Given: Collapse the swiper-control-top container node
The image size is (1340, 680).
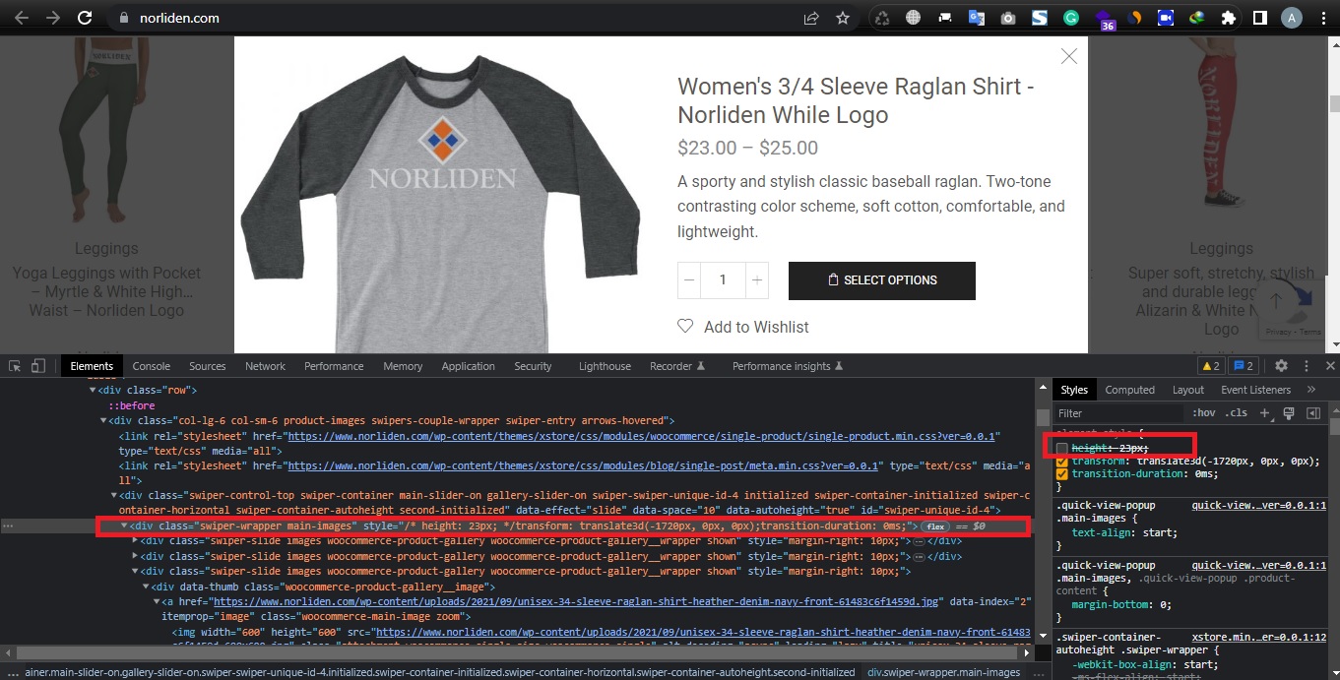Looking at the screenshot, I should pyautogui.click(x=112, y=496).
